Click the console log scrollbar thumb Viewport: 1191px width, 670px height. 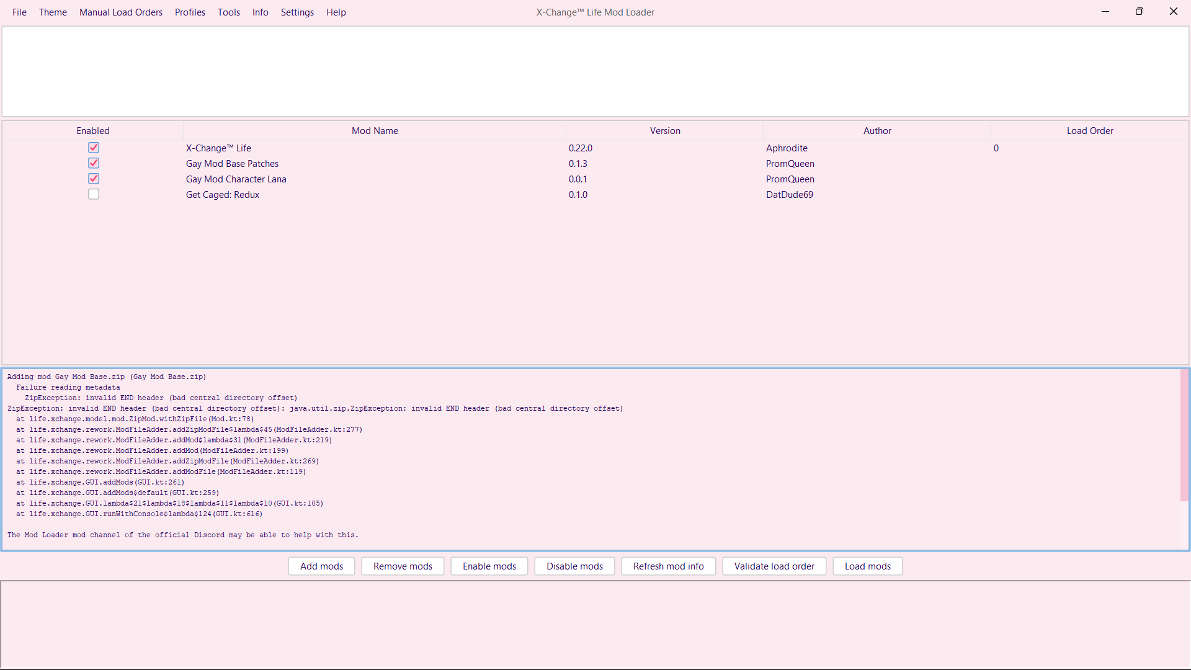tap(1184, 435)
